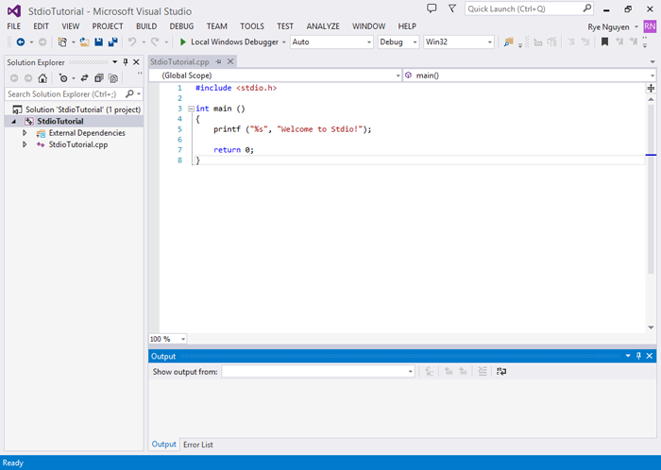661x470 pixels.
Task: Collapse the main function code block
Action: (x=191, y=109)
